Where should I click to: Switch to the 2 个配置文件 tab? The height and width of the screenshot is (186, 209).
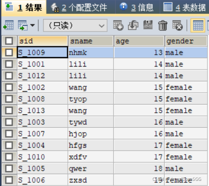(81, 7)
